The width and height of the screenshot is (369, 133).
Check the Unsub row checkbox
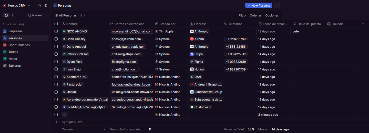point(56,92)
